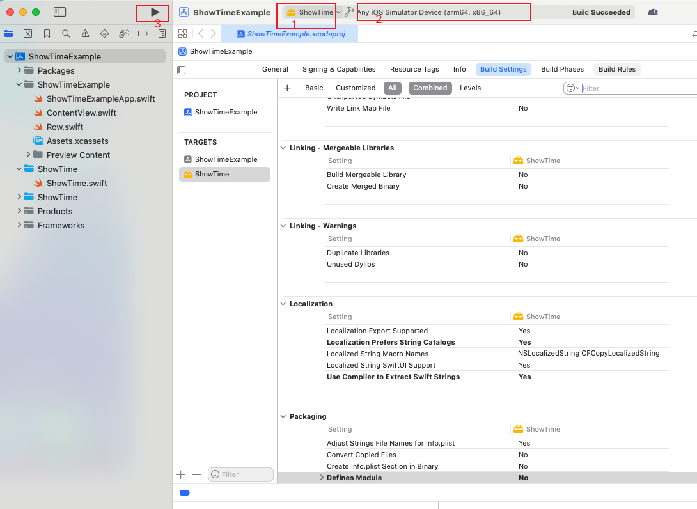Click Localization Prefers String Catalogs row
Viewport: 697px width, 509px height.
tap(497, 342)
